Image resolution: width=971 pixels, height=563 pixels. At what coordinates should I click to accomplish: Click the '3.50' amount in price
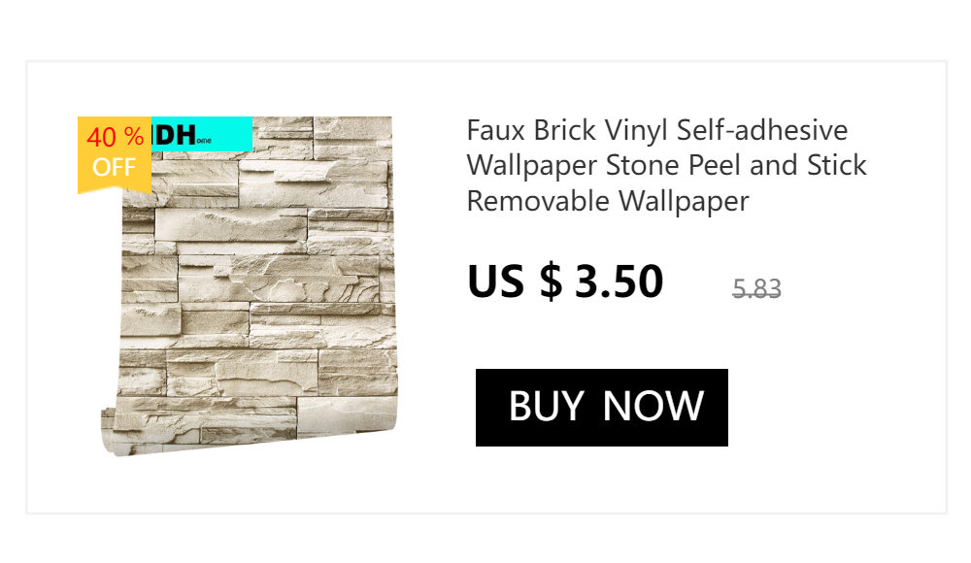[x=619, y=281]
